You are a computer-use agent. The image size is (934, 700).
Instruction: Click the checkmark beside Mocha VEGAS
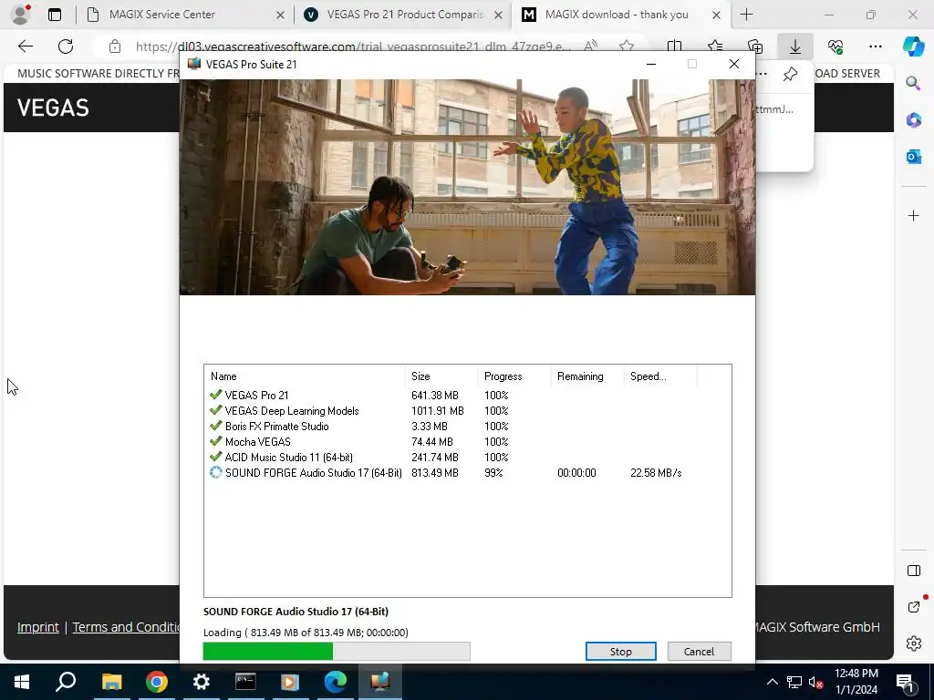(215, 441)
